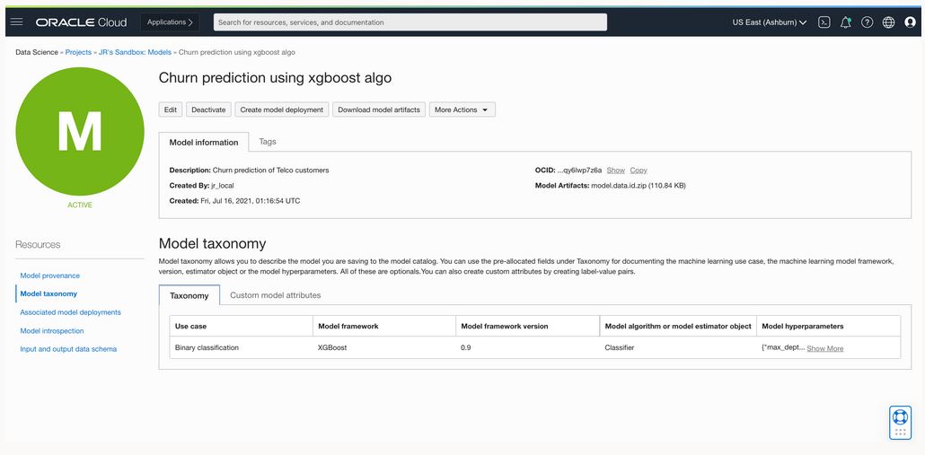The image size is (925, 455).
Task: Switch to the Tags tab
Action: [x=268, y=142]
